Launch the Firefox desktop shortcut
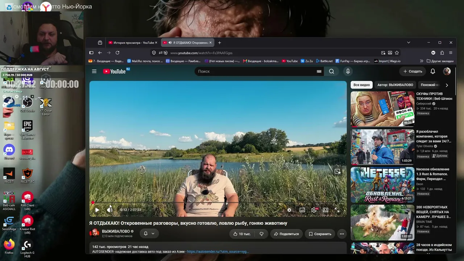The width and height of the screenshot is (464, 261). point(9,246)
